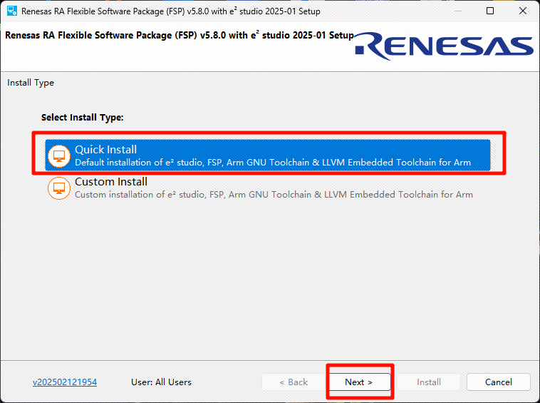The width and height of the screenshot is (540, 403).
Task: Click the Custom Install monitor icon
Action: [x=59, y=188]
